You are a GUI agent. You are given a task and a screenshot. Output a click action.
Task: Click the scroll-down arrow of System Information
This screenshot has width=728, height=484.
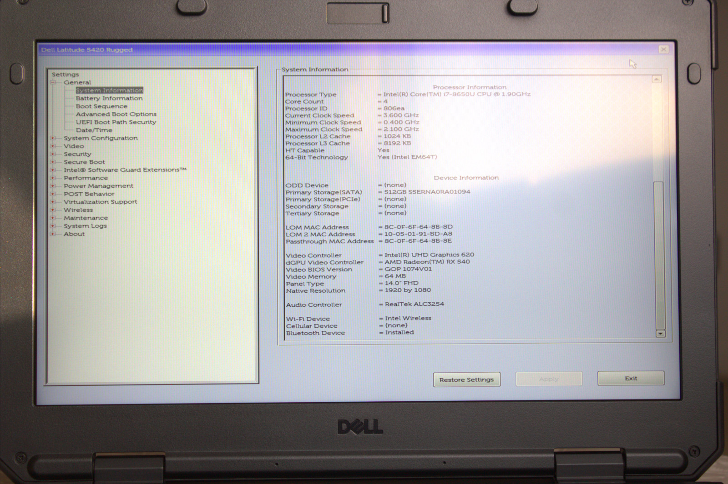(660, 334)
